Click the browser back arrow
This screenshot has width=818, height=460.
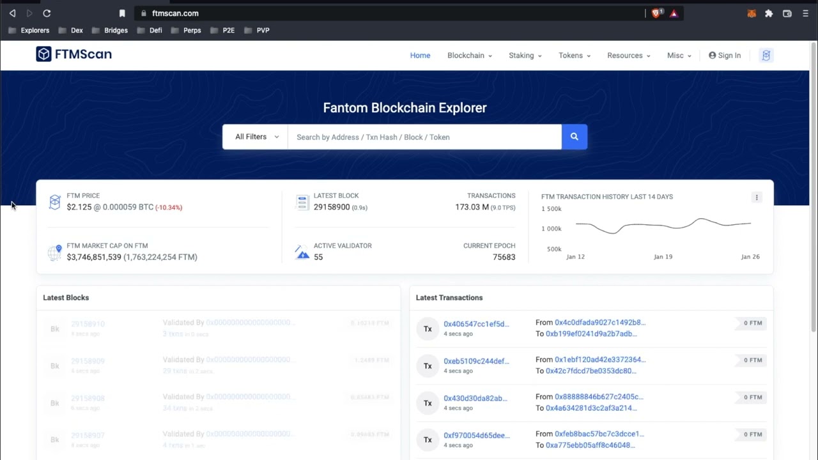pos(12,13)
